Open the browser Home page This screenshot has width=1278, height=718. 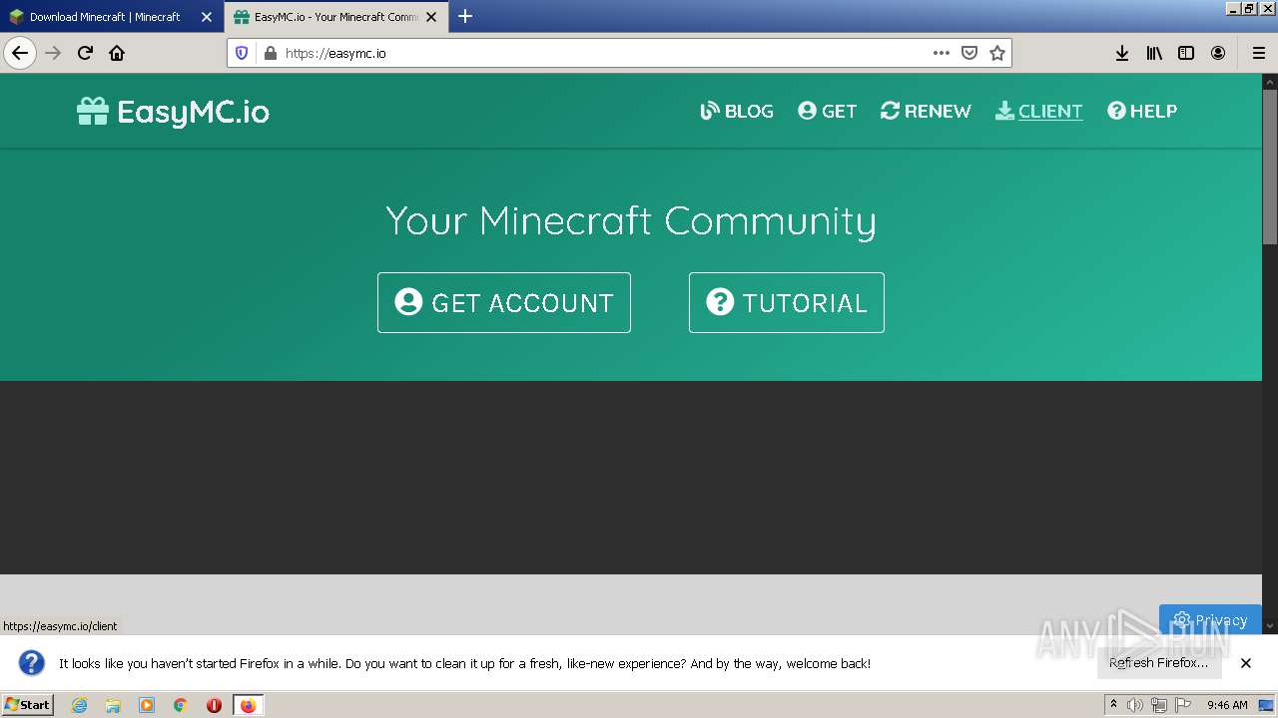(117, 53)
